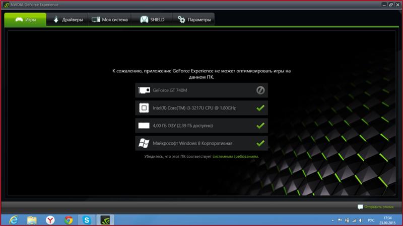Restore down the GeForce Experience window
Image resolution: width=403 pixels, height=226 pixels.
391,5
